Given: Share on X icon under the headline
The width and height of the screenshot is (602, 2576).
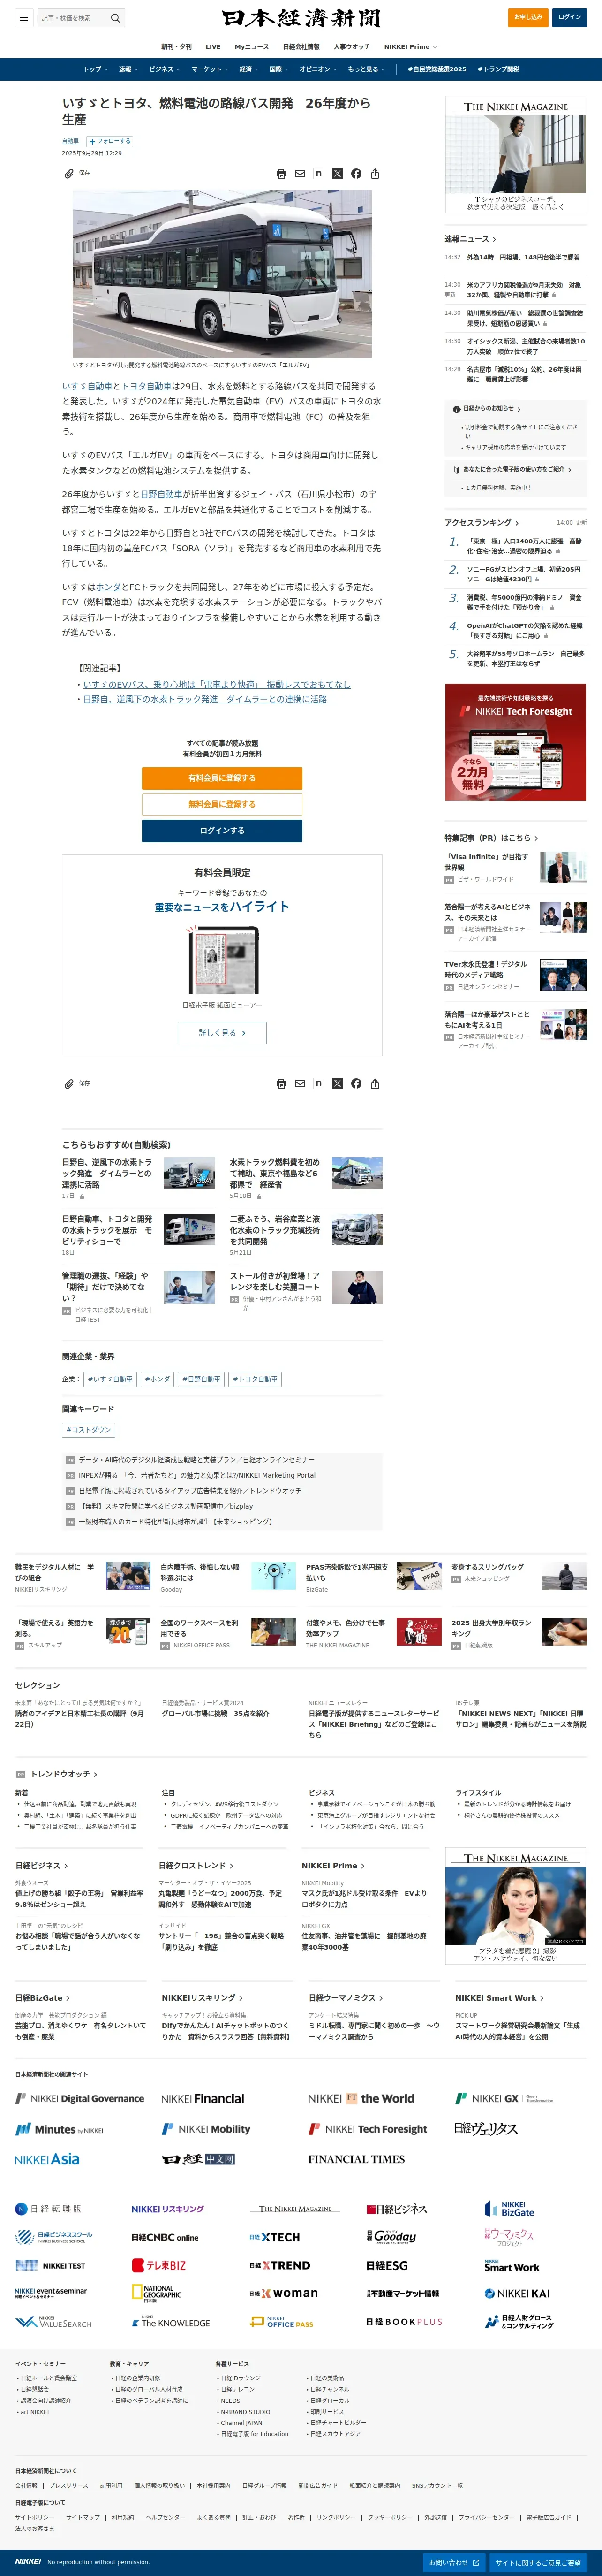Looking at the screenshot, I should click(337, 174).
